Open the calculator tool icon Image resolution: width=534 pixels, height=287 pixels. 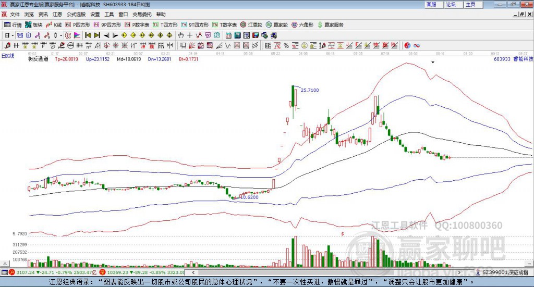pos(237,35)
